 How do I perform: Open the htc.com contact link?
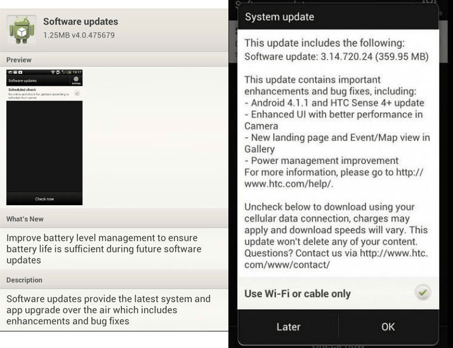click(336, 259)
